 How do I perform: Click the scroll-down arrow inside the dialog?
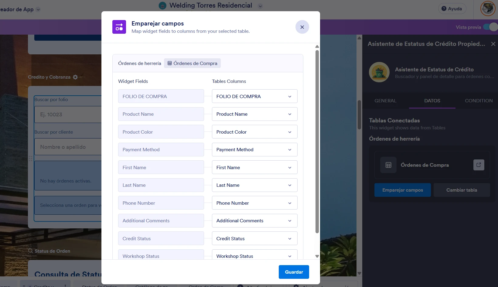(x=317, y=256)
